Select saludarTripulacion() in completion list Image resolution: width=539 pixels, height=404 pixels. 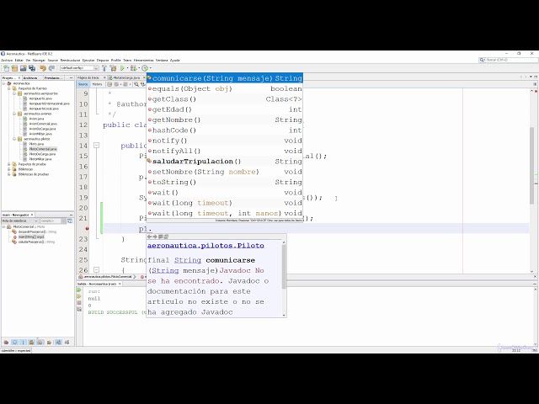[225, 162]
